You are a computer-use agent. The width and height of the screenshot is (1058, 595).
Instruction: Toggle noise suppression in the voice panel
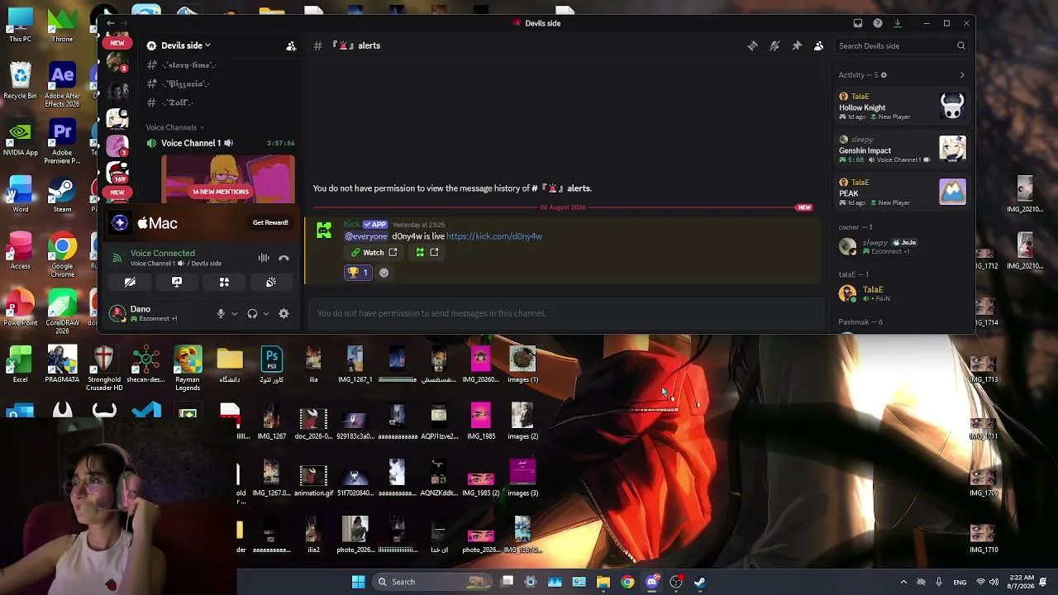(264, 259)
